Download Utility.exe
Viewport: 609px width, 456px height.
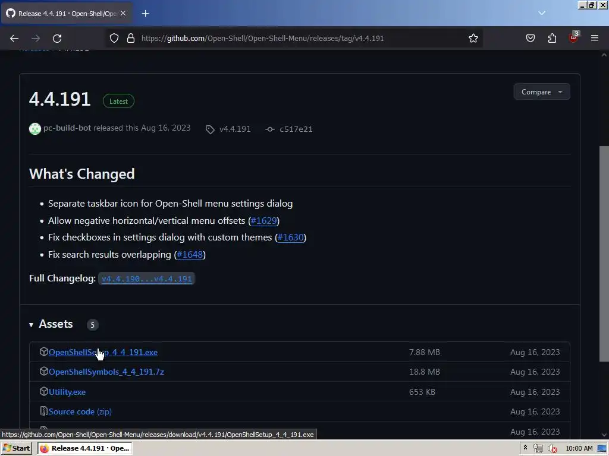click(67, 392)
